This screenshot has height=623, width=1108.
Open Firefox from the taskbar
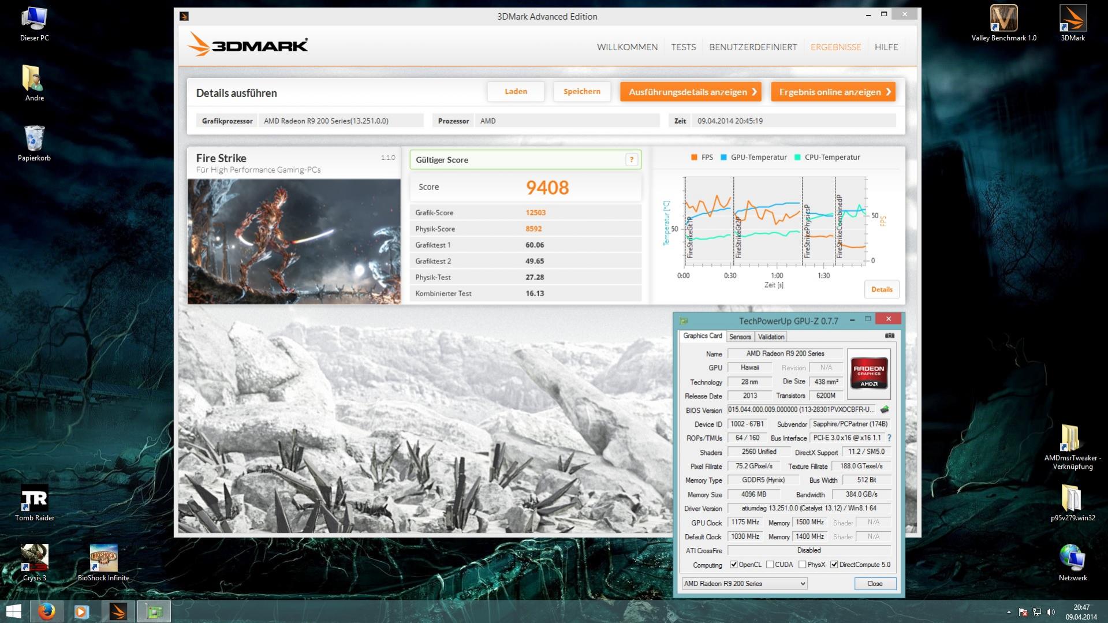47,611
